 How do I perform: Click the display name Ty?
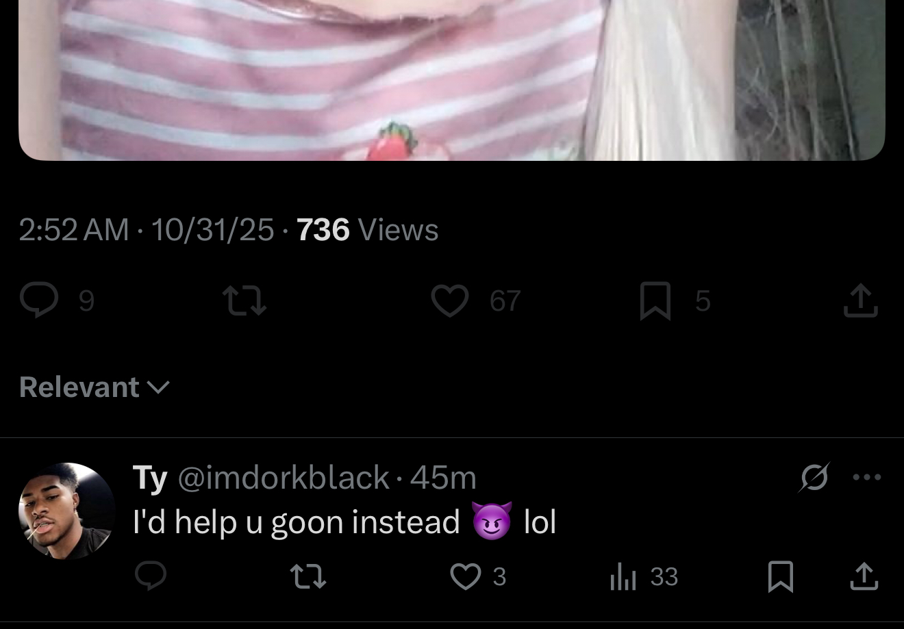pyautogui.click(x=150, y=478)
